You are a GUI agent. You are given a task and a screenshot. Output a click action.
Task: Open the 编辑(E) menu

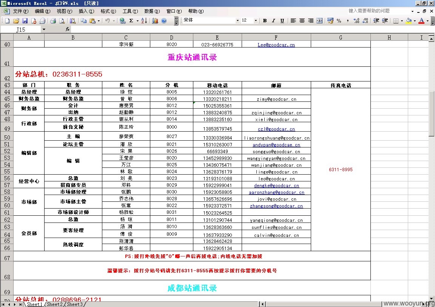pos(42,11)
